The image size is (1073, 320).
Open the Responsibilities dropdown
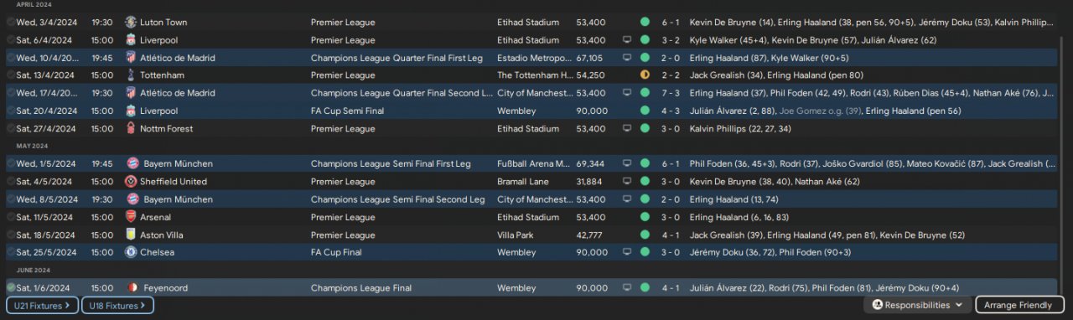pyautogui.click(x=918, y=305)
